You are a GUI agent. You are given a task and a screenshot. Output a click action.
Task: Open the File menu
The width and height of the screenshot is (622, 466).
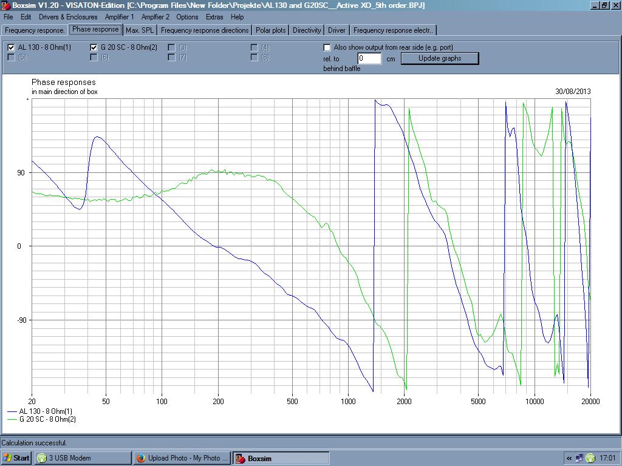(8, 17)
